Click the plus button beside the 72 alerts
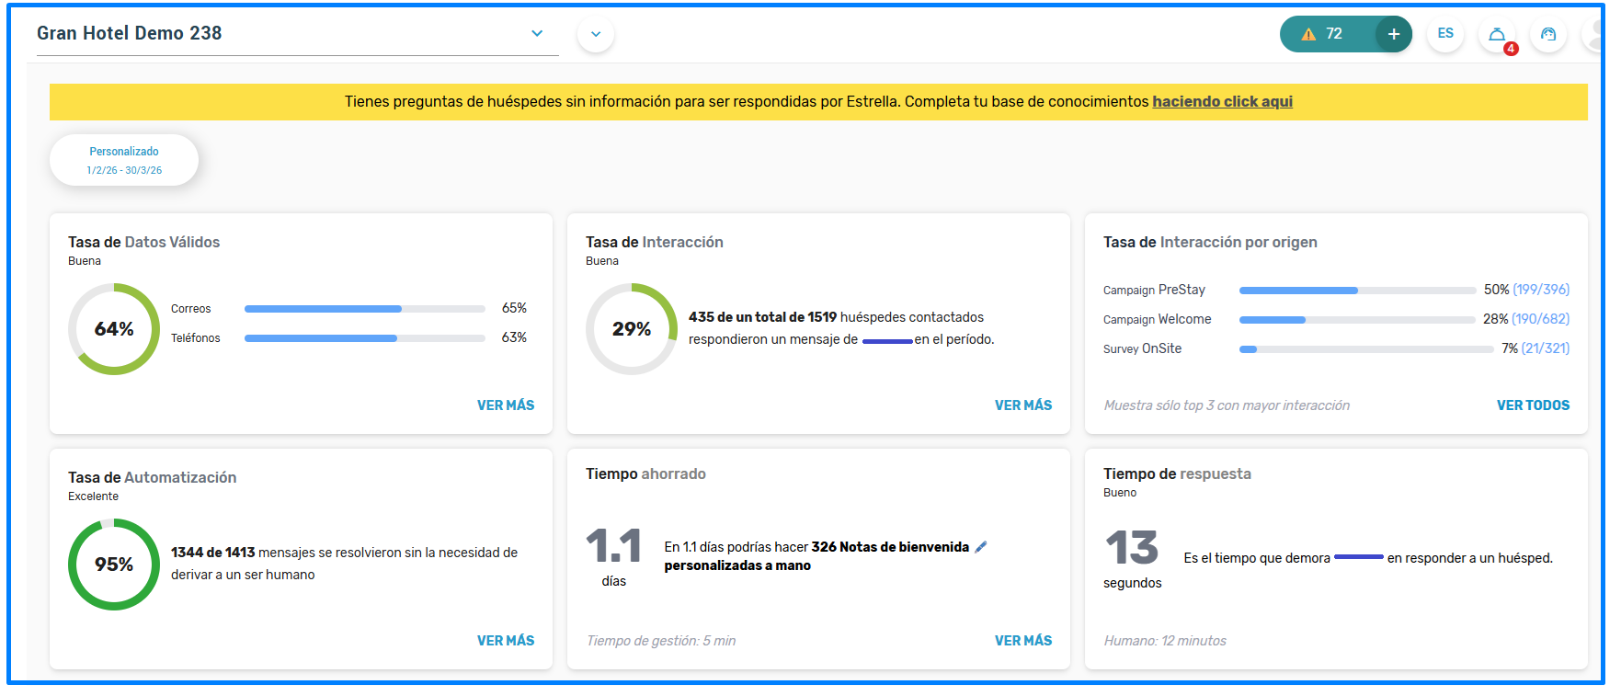Screen dimensions: 1621x696 coord(1393,34)
